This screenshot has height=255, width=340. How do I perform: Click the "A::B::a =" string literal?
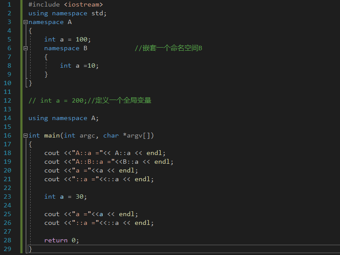(93, 162)
